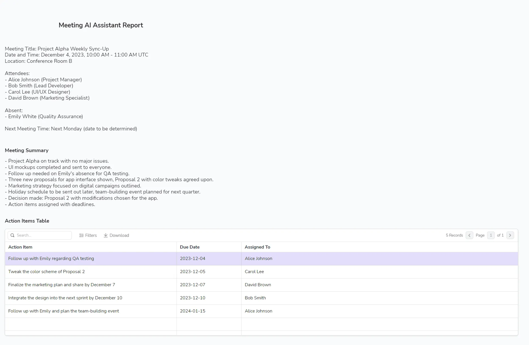Go to the next page using the right chevron
Image resolution: width=529 pixels, height=345 pixels.
pos(510,235)
